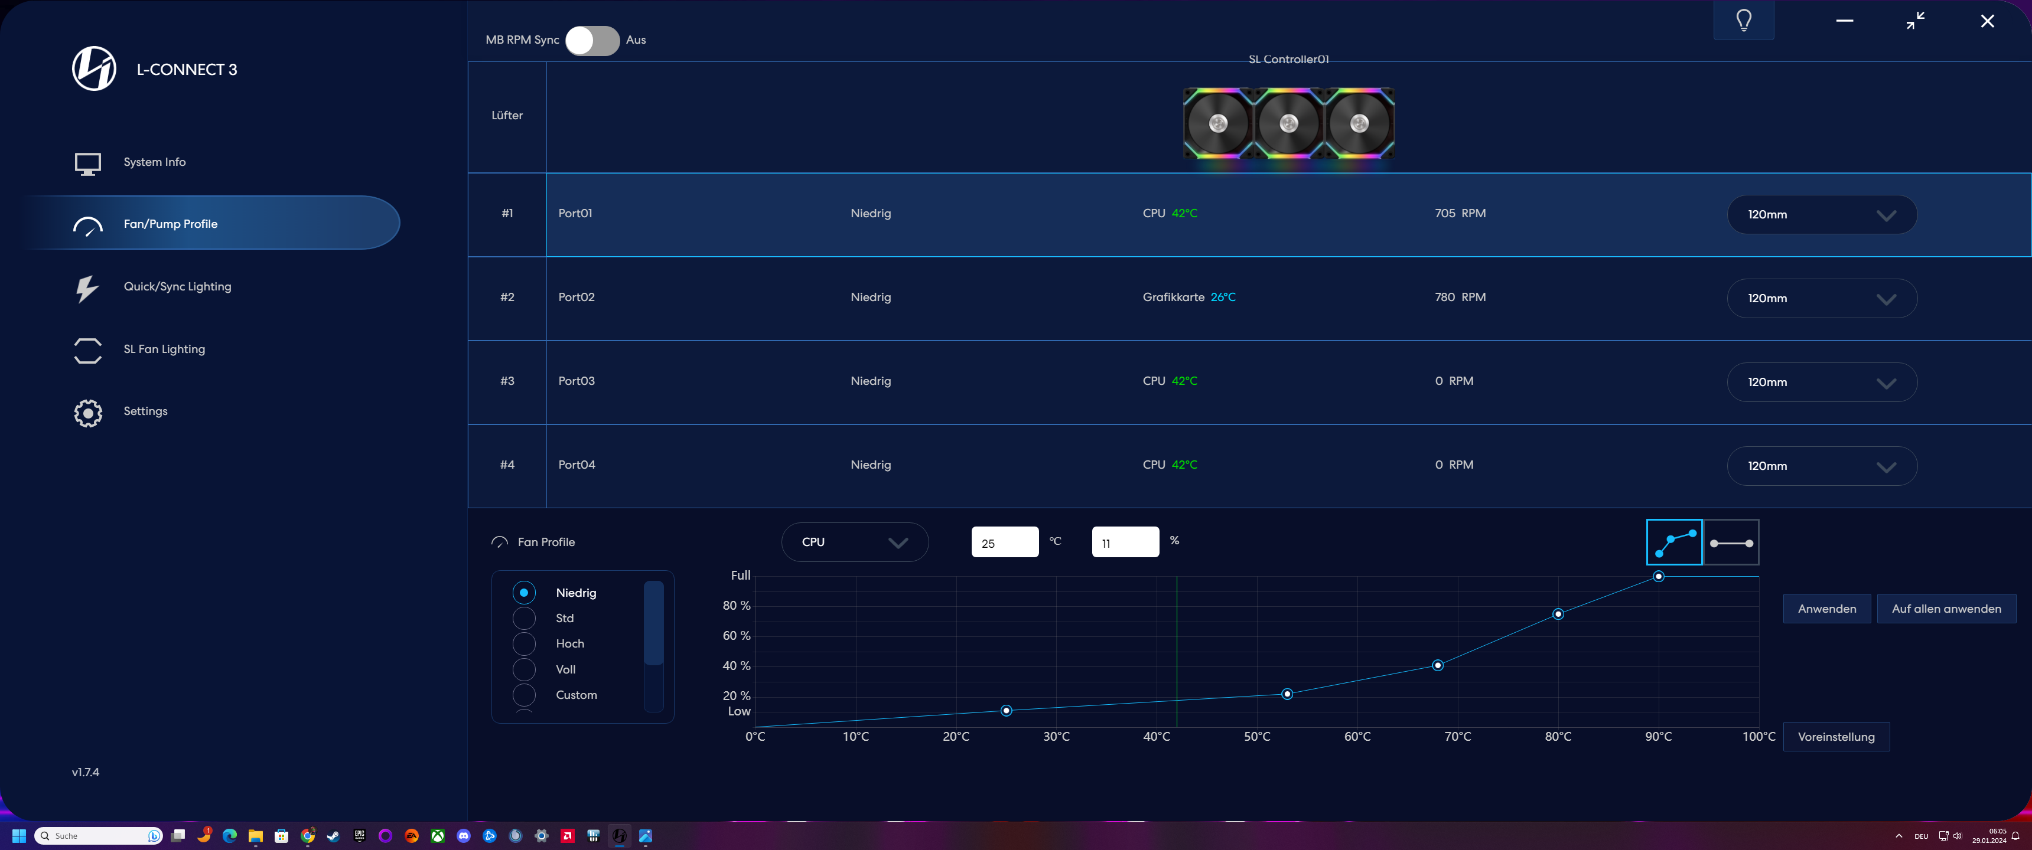This screenshot has width=2032, height=850.
Task: Expand the CPU temperature source dropdown
Action: 854,542
